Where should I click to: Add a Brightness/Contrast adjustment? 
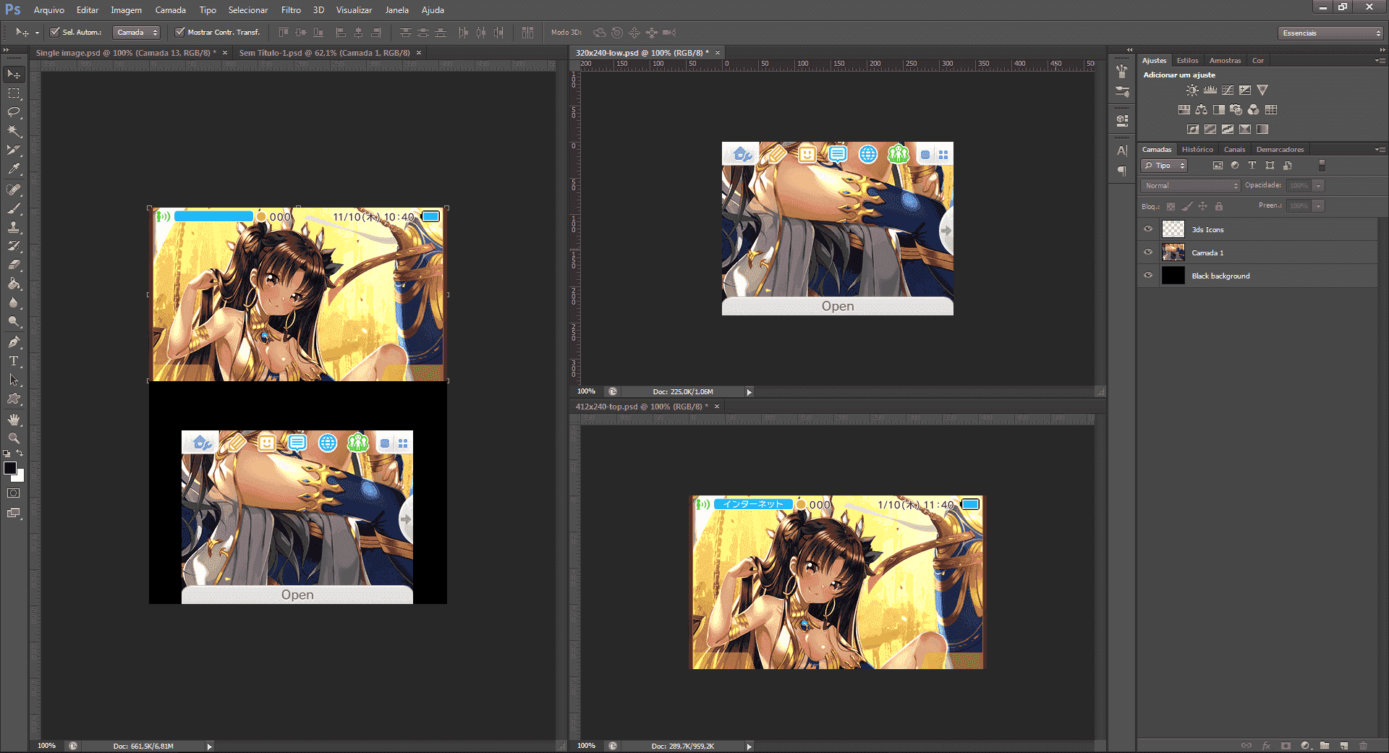1192,90
